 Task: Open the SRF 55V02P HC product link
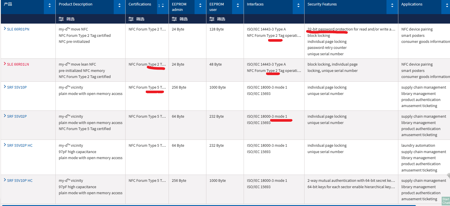(20, 146)
